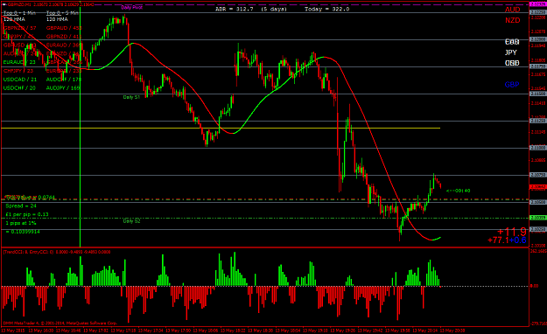
Task: Click the Daily S2 label
Action: pos(131,221)
